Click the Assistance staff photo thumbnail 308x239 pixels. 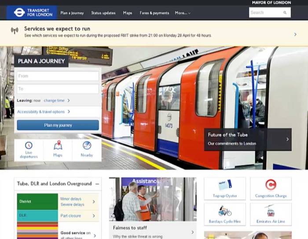click(153, 199)
